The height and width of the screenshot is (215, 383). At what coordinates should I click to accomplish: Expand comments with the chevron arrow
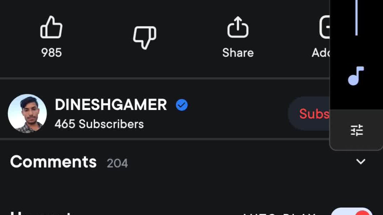point(361,162)
